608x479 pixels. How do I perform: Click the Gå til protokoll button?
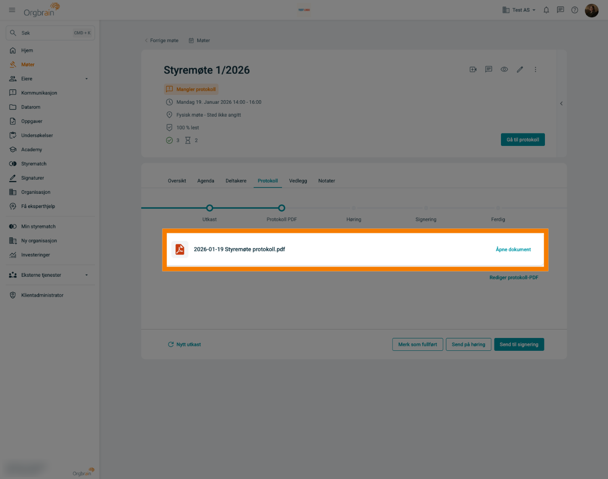[x=523, y=140]
